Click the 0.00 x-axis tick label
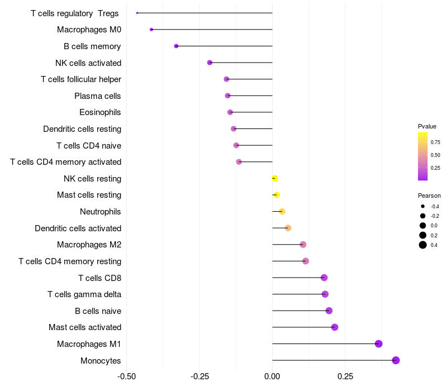The width and height of the screenshot is (447, 391). pyautogui.click(x=272, y=376)
